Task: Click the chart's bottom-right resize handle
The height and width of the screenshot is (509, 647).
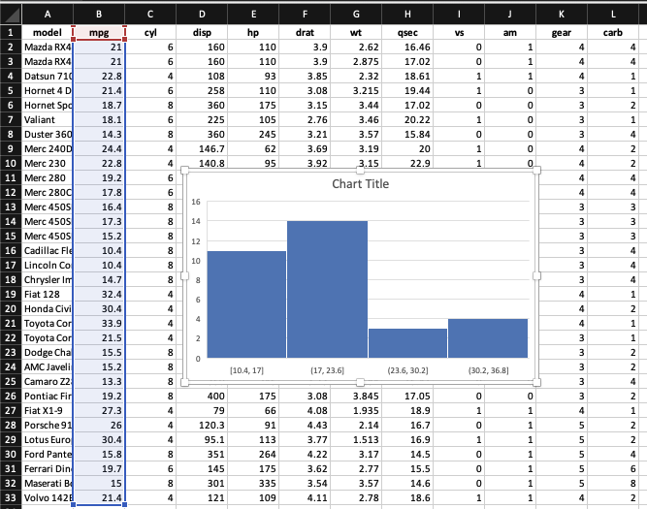Action: click(538, 383)
